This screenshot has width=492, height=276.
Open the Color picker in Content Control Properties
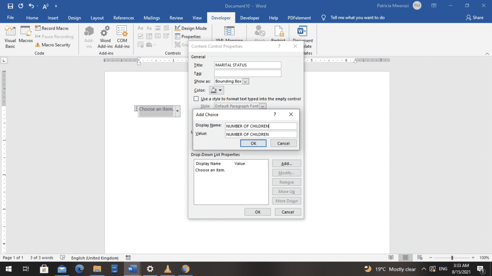pyautogui.click(x=216, y=90)
